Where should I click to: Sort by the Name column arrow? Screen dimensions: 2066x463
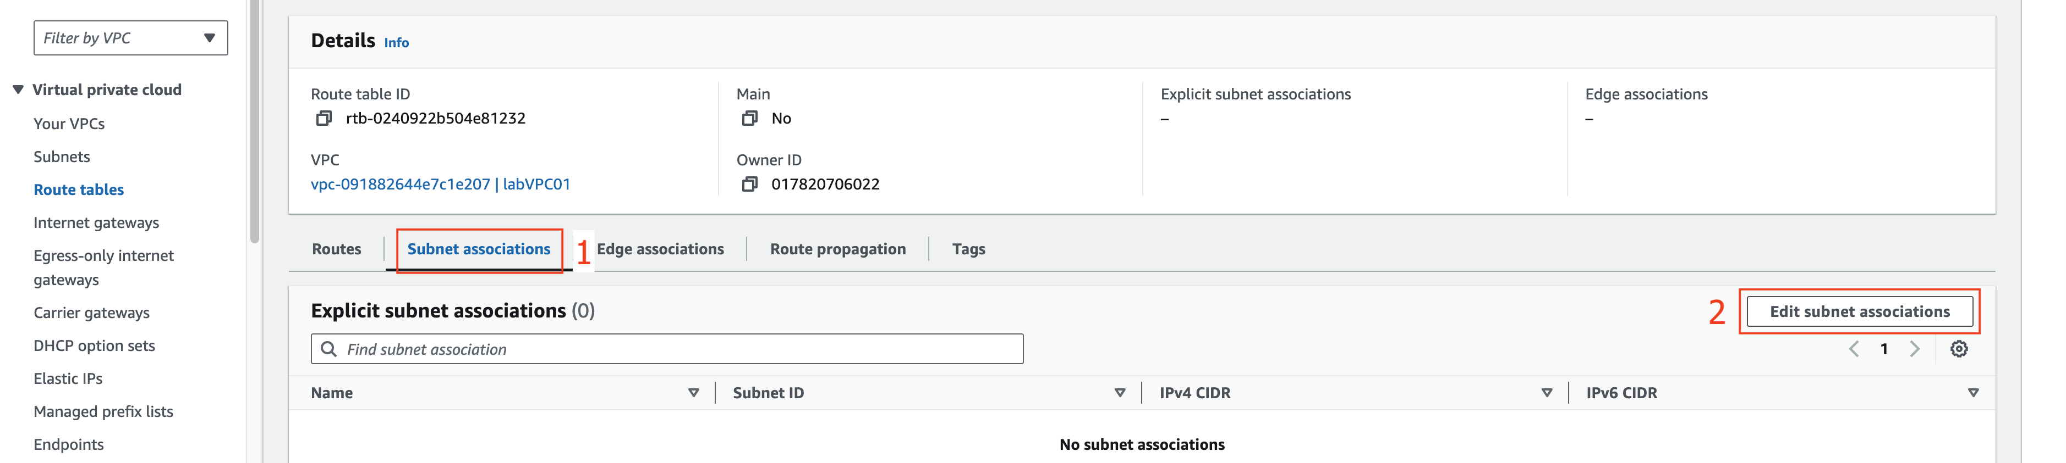(x=694, y=393)
